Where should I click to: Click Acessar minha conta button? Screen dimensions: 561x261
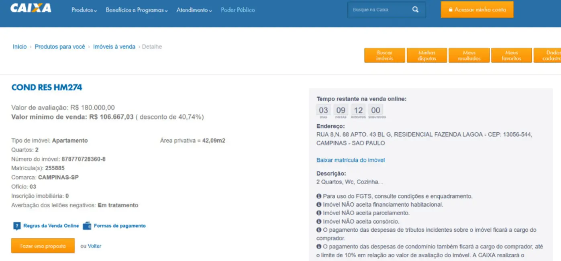(477, 10)
